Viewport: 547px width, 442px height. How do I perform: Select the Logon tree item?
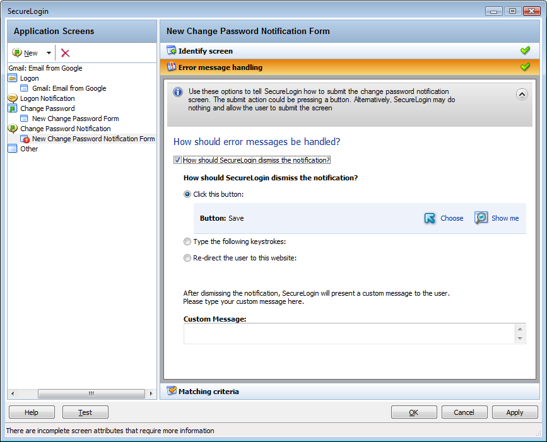[x=29, y=78]
